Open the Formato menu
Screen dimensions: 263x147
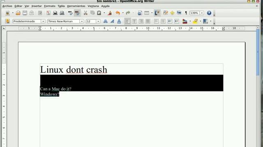coord(50,6)
